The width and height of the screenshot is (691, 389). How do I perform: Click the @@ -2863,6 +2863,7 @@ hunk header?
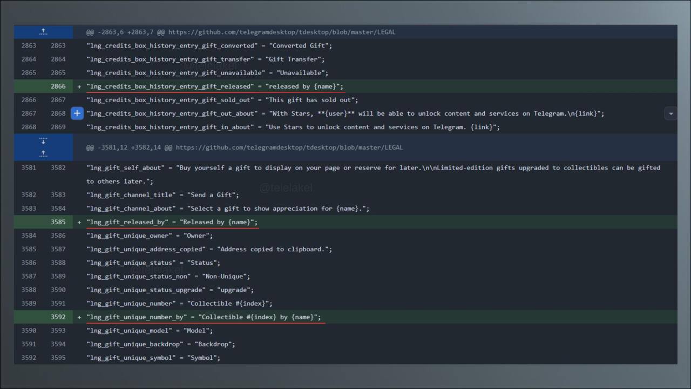click(x=241, y=32)
